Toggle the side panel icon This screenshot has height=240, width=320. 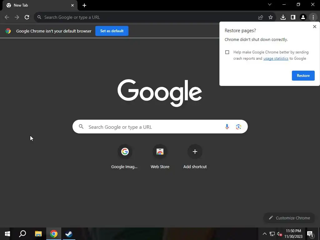click(x=293, y=17)
